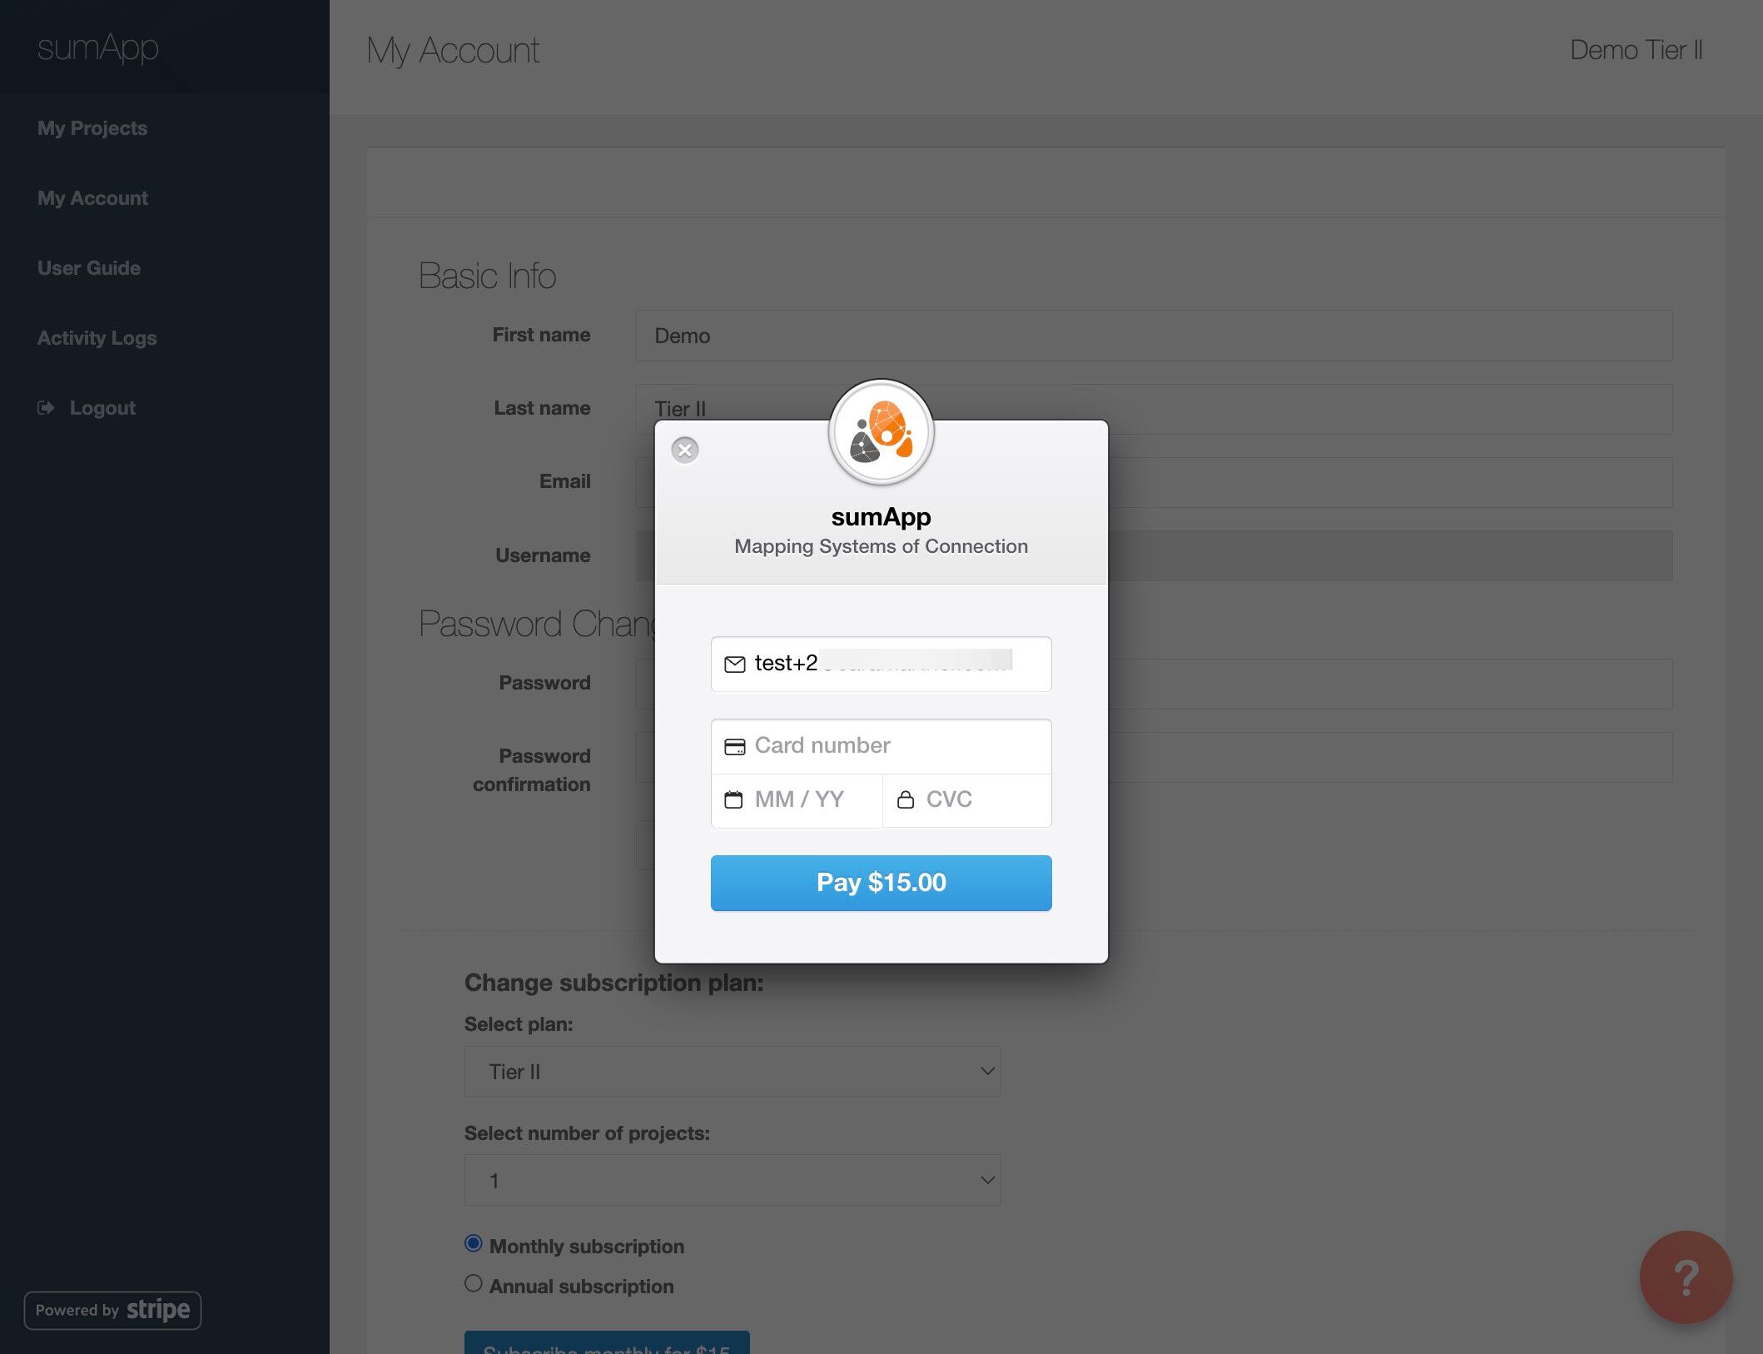
Task: Click the credit card icon
Action: [x=734, y=746]
